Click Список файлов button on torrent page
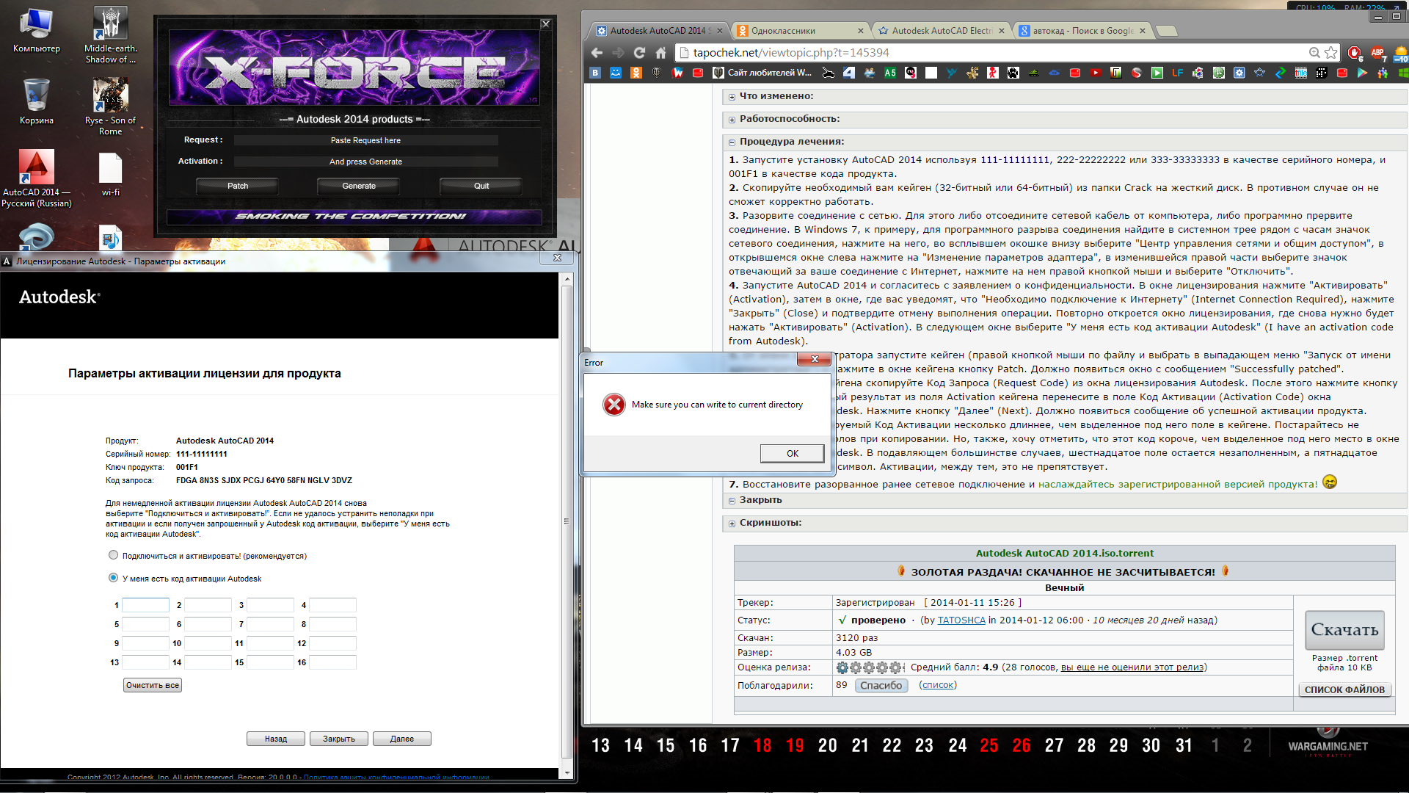The height and width of the screenshot is (793, 1409). point(1344,689)
